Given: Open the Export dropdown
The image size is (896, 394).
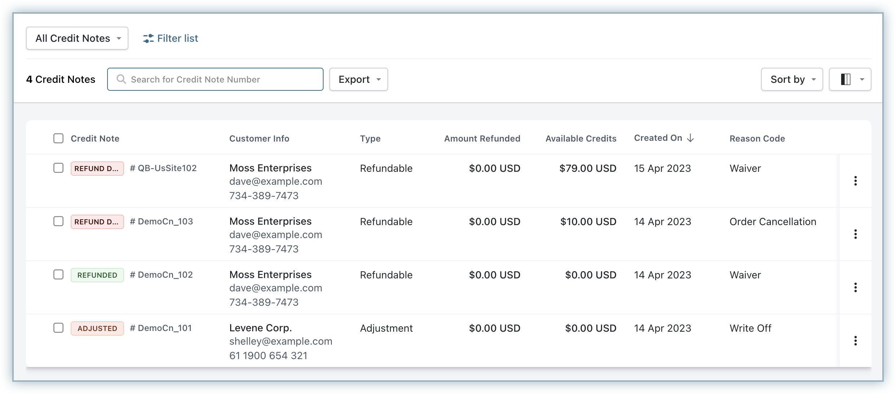Looking at the screenshot, I should (x=359, y=79).
